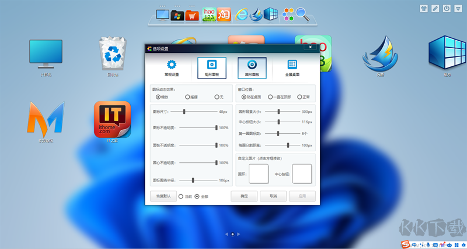Click the pencil edit icon at top right
This screenshot has height=249, width=467.
(x=435, y=8)
